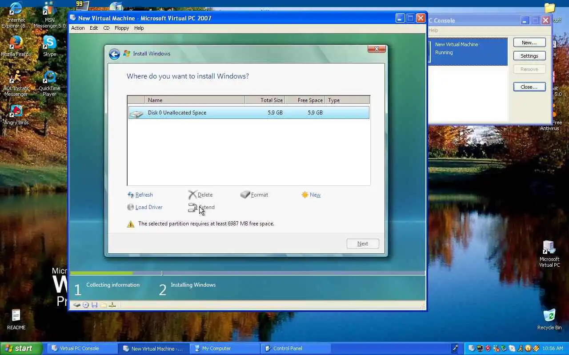Click the partition size warning message text

(206, 224)
